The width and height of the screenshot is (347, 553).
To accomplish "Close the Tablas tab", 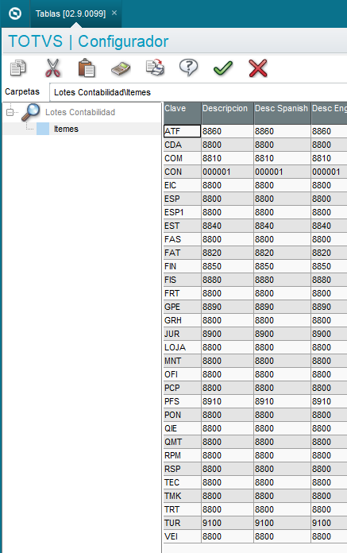I will (114, 13).
